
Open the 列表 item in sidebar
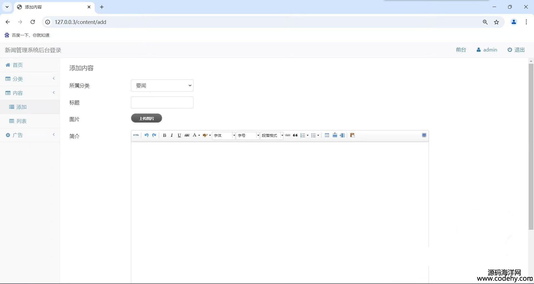point(21,121)
